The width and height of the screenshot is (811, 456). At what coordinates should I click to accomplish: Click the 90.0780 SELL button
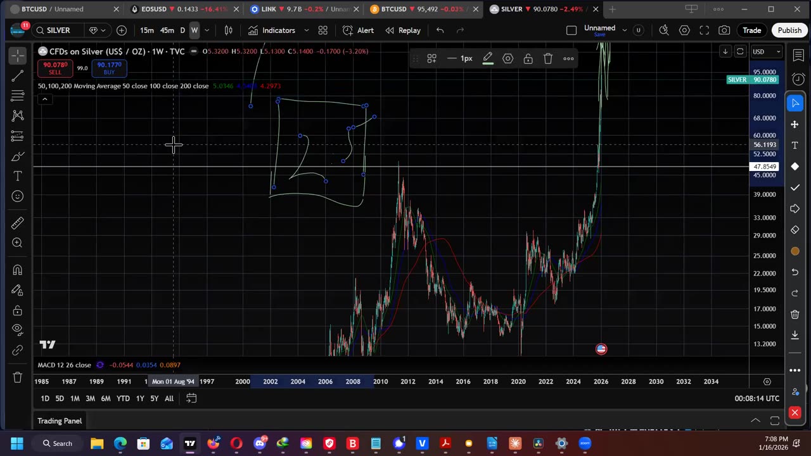[55, 68]
